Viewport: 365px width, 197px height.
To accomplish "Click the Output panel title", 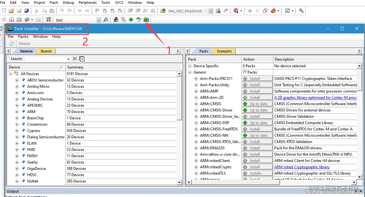I will [x=13, y=191].
